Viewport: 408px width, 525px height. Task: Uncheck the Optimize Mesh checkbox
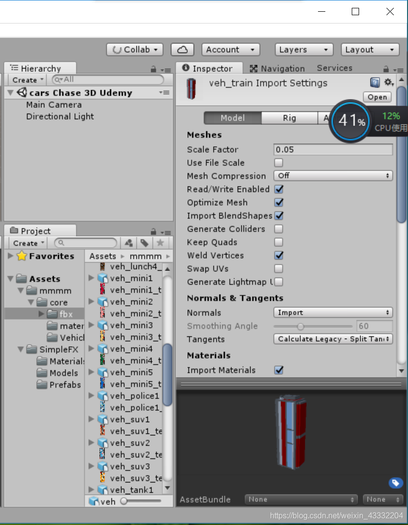tap(278, 202)
